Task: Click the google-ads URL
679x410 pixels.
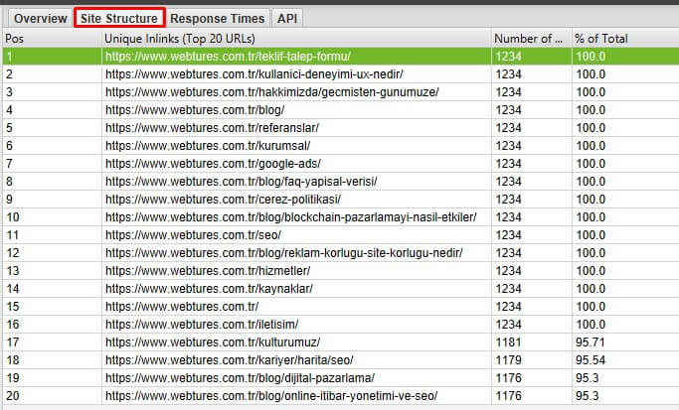Action: click(213, 164)
